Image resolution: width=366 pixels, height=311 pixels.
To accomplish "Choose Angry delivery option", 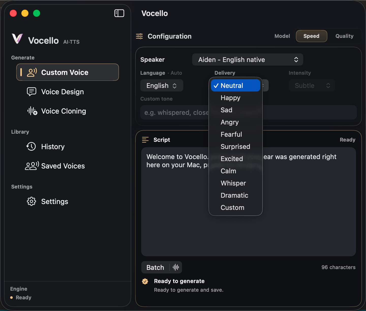I will tap(235, 122).
